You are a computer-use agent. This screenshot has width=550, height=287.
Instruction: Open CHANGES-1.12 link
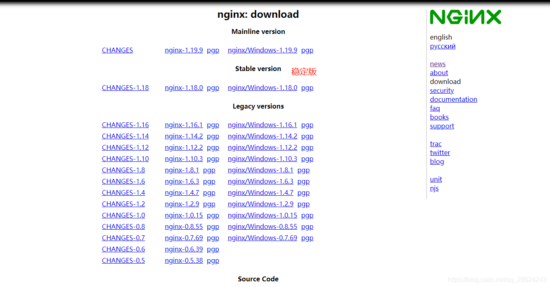tap(125, 147)
